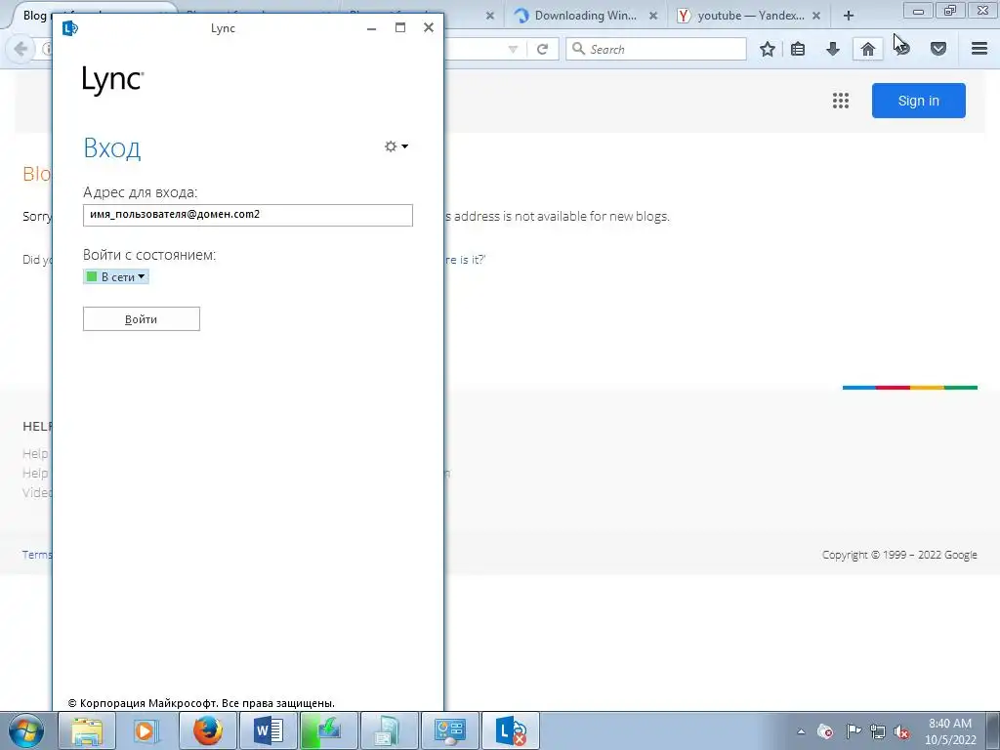Minimize the Firefox window

918,11
